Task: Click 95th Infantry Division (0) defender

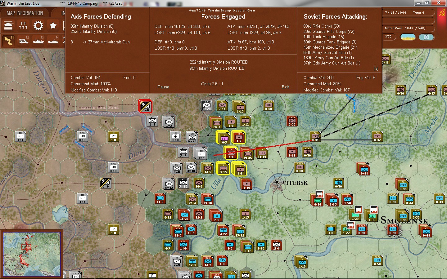Action: (92, 26)
